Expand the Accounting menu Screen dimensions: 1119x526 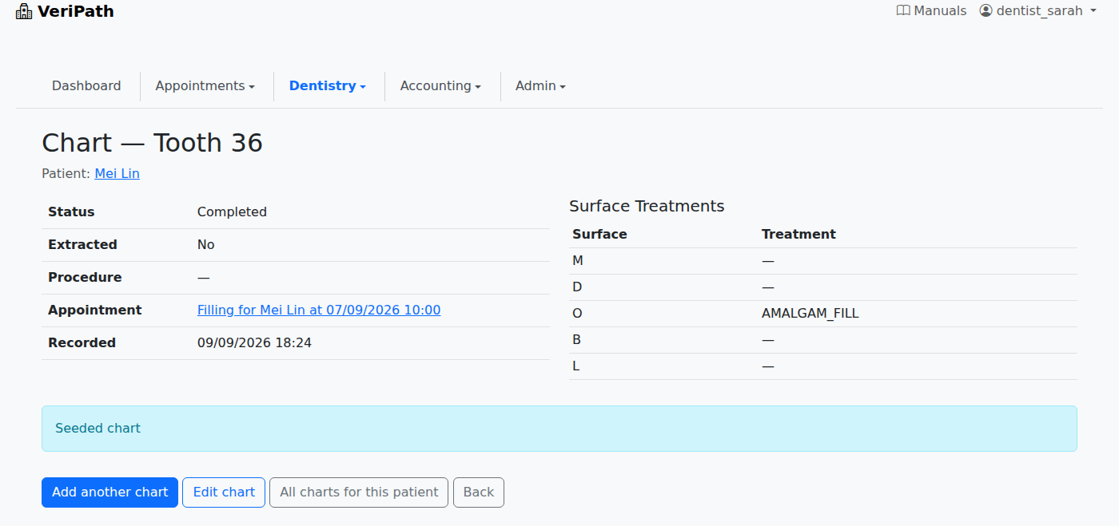pos(440,85)
